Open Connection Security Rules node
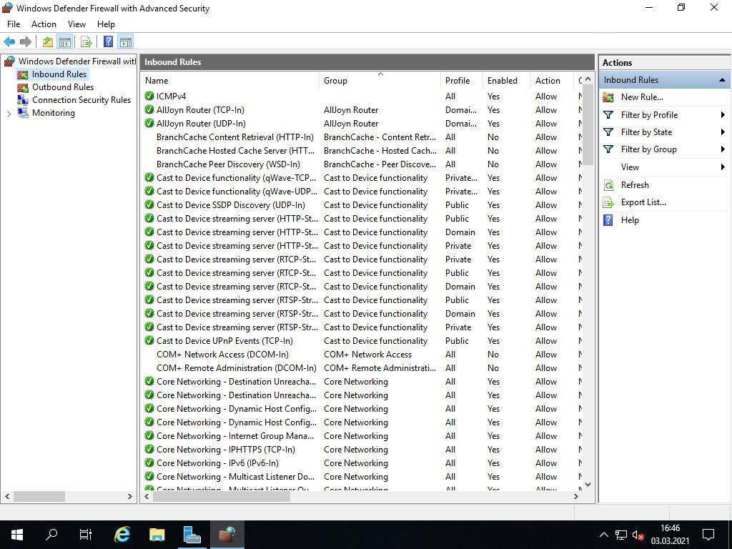The width and height of the screenshot is (732, 549). (81, 100)
